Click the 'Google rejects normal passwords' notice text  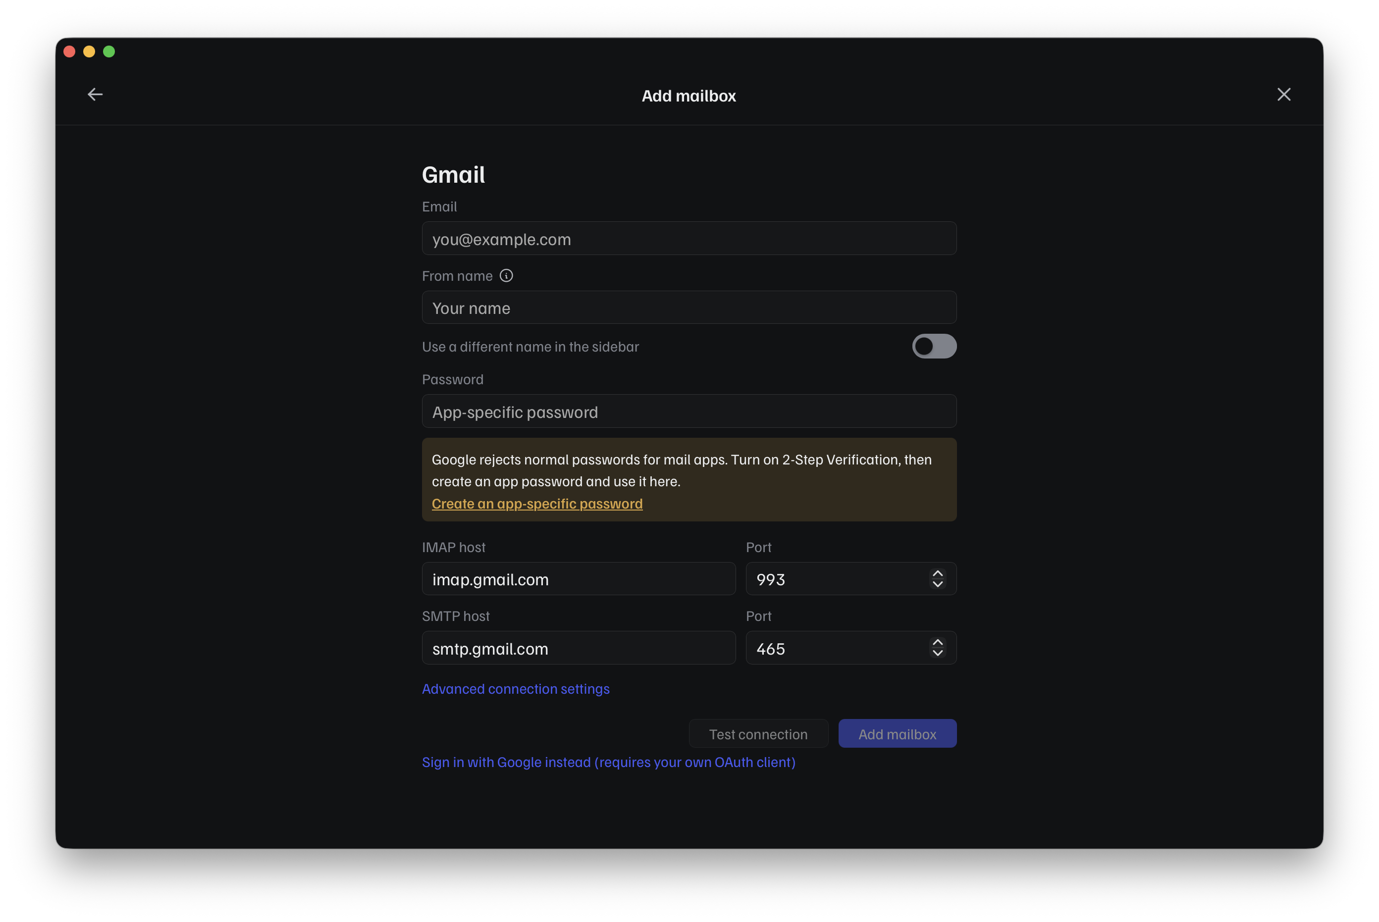[x=682, y=470]
